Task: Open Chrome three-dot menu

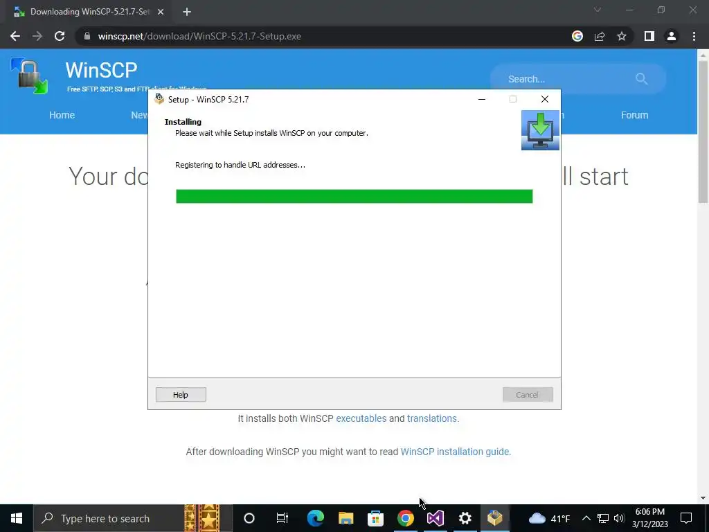Action: pyautogui.click(x=694, y=36)
